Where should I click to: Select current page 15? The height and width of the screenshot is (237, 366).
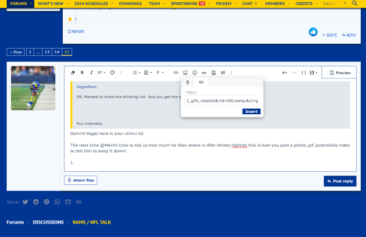(67, 52)
